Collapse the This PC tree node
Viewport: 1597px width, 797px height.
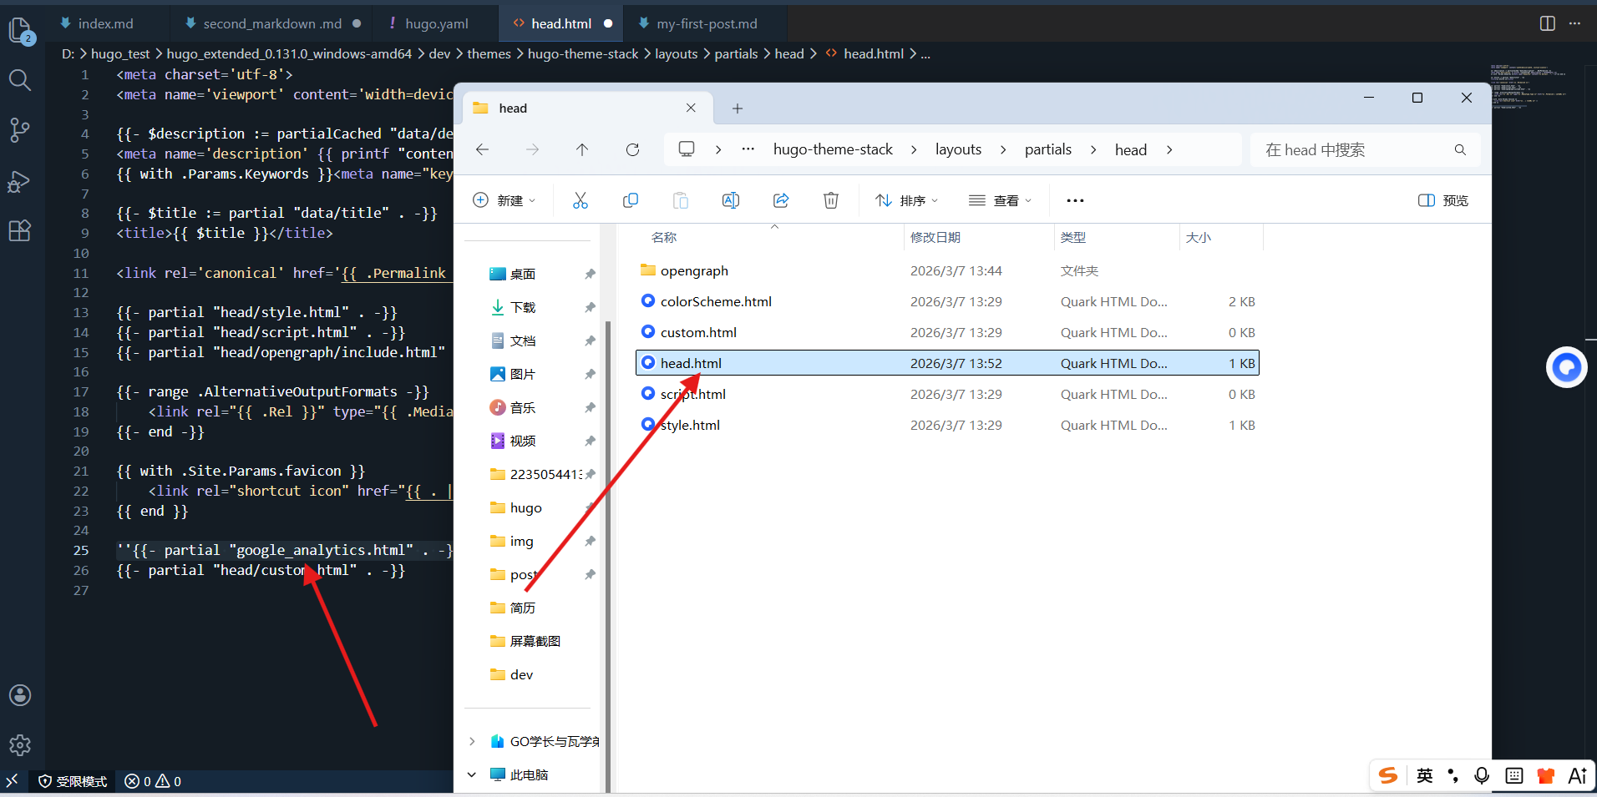point(472,774)
